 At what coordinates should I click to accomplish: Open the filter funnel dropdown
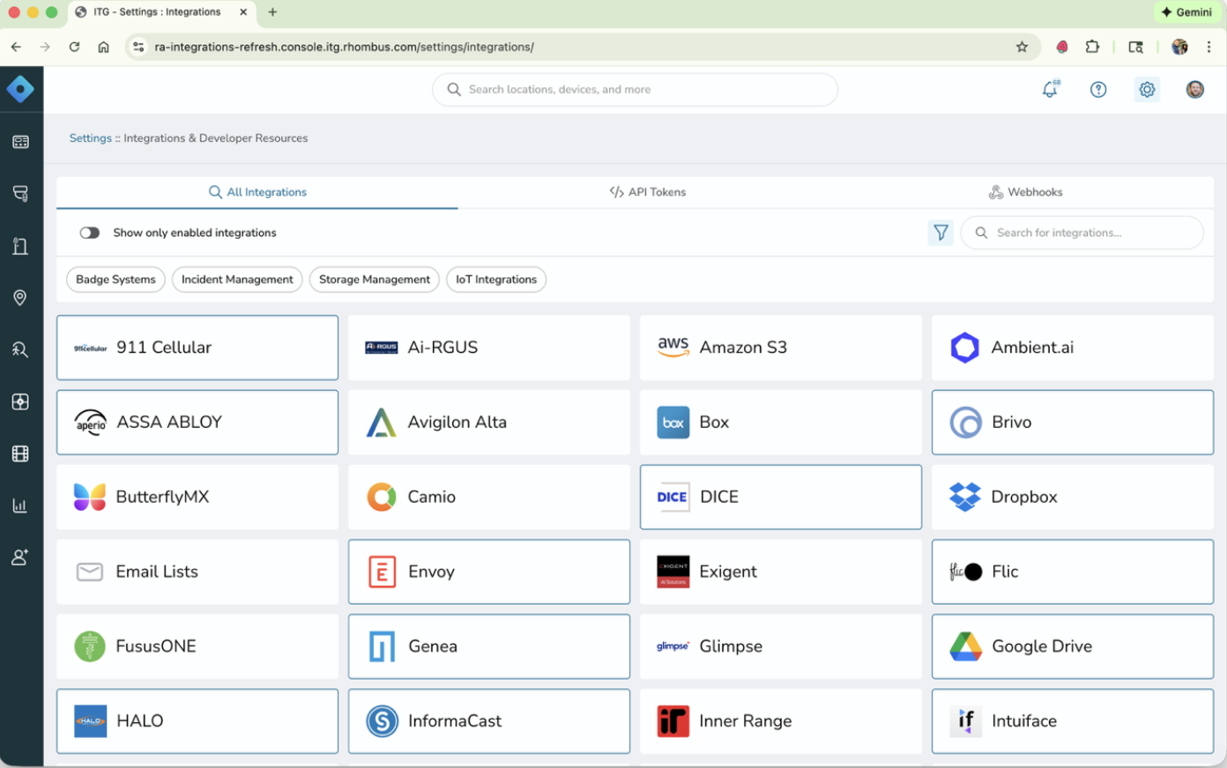941,233
